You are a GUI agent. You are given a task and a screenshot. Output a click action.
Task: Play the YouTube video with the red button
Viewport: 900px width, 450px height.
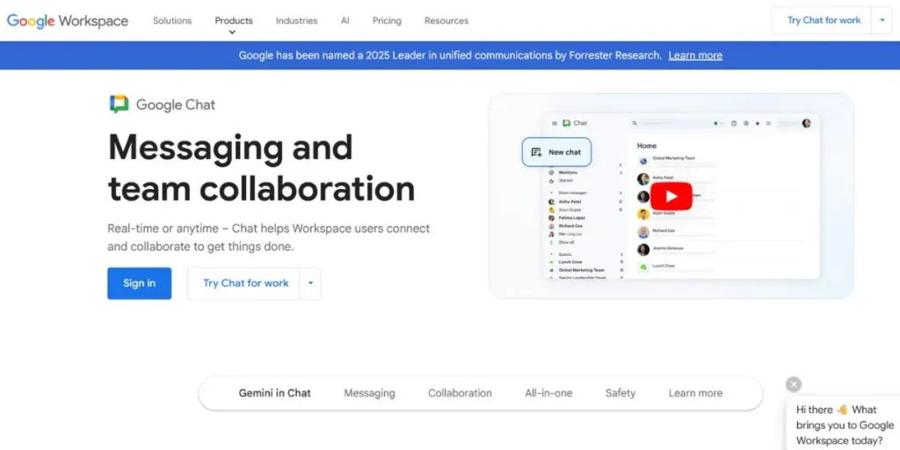click(x=671, y=196)
